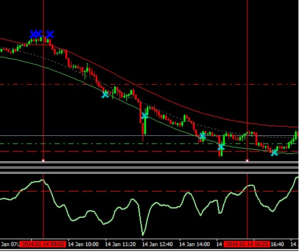This screenshot has height=252, width=299.
Task: Select the green dash-dot horizontal line
Action: pos(149,143)
